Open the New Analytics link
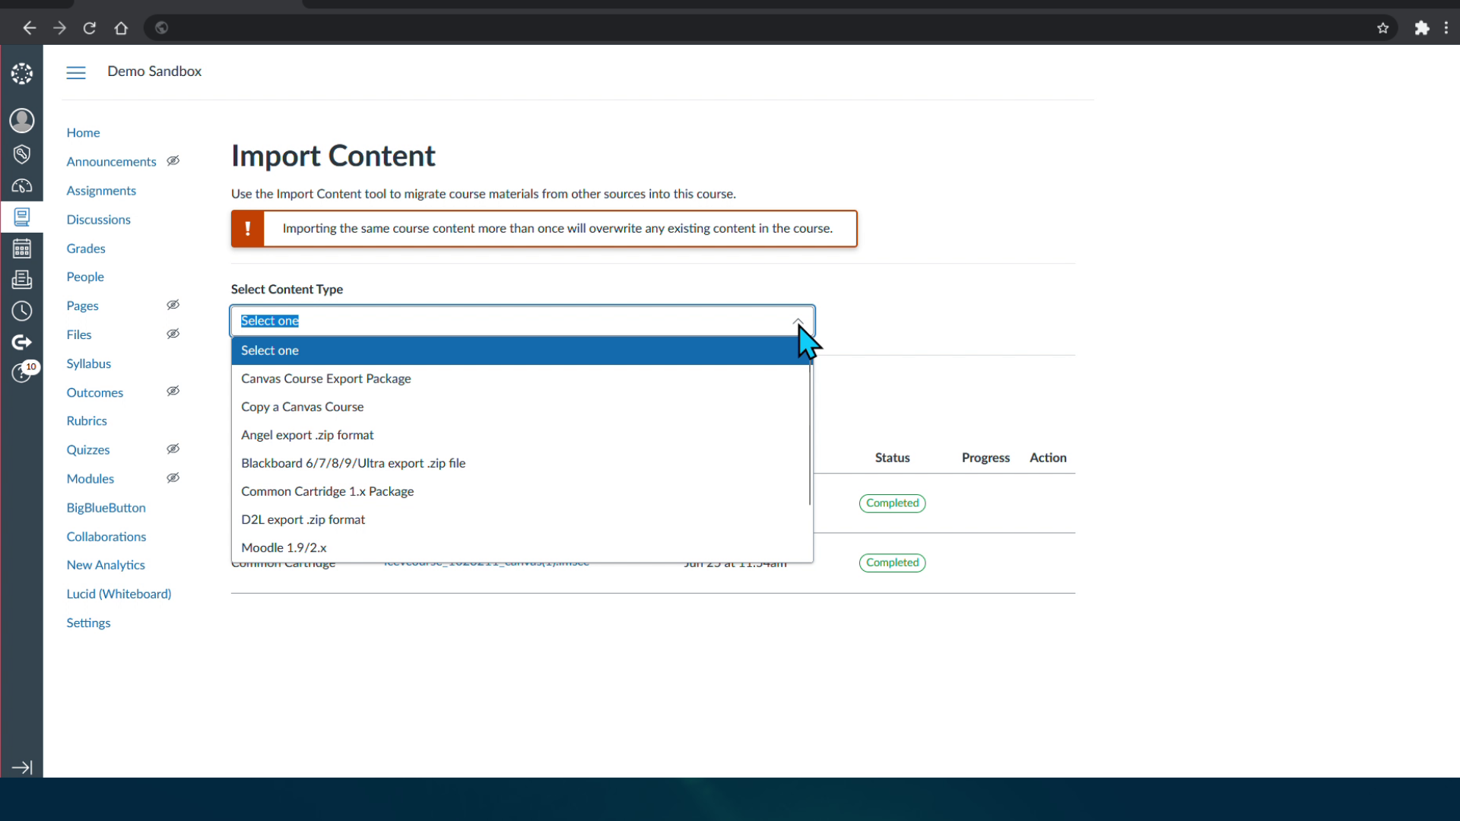 coord(106,565)
